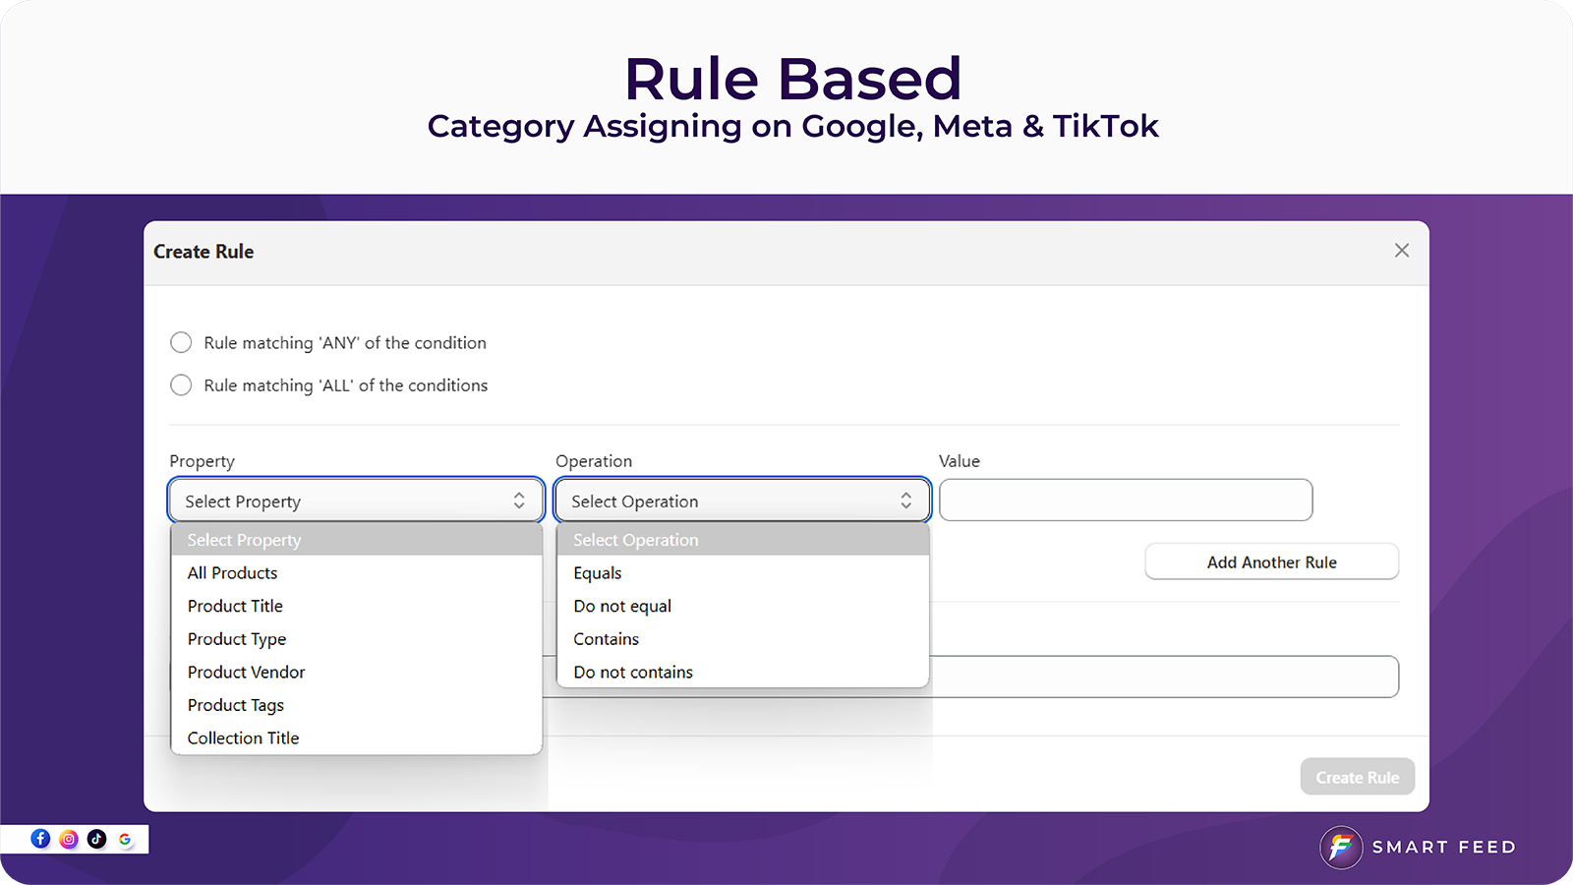This screenshot has width=1573, height=885.
Task: Choose Product Title option
Action: click(357, 606)
